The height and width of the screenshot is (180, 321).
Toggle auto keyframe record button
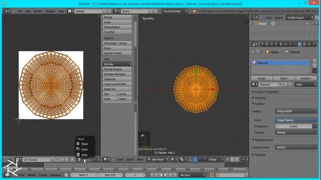click(x=212, y=175)
